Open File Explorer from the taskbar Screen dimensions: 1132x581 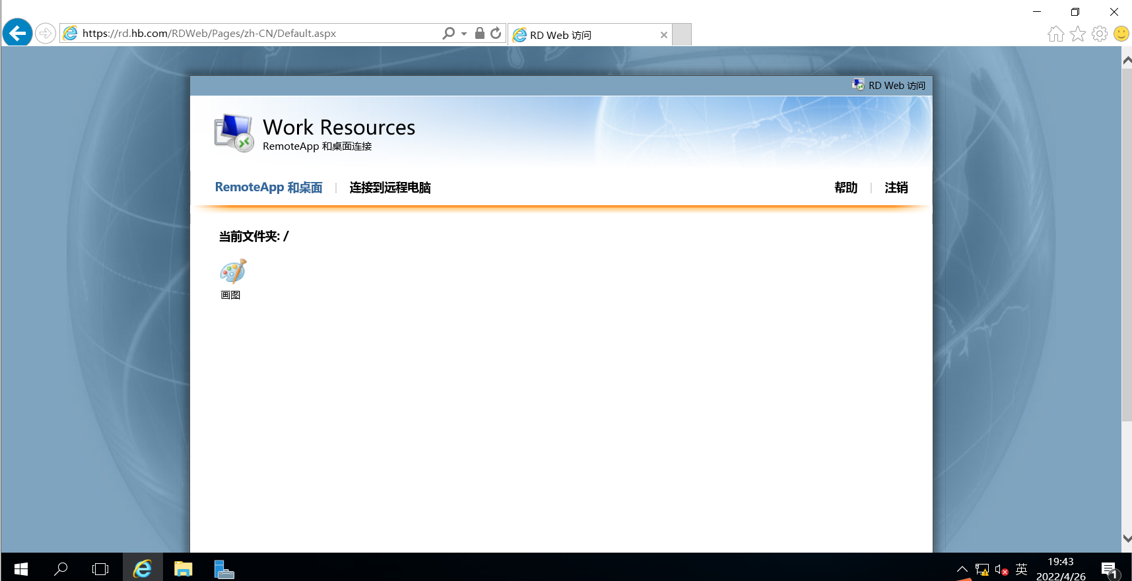(183, 568)
